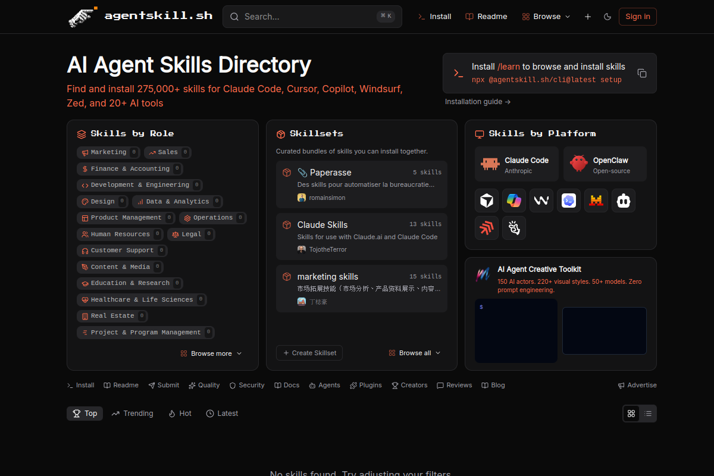Switch to grid view layout
Image resolution: width=714 pixels, height=476 pixels.
pyautogui.click(x=631, y=414)
